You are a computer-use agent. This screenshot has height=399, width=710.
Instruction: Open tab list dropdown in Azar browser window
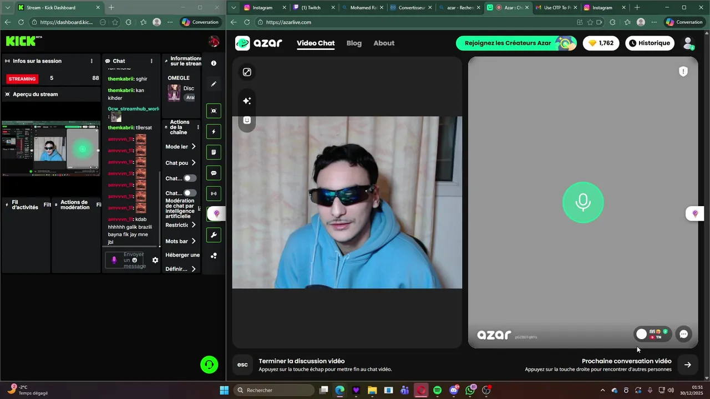tap(234, 8)
